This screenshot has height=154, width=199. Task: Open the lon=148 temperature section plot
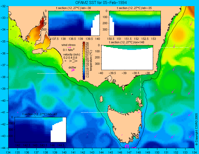[127, 58]
